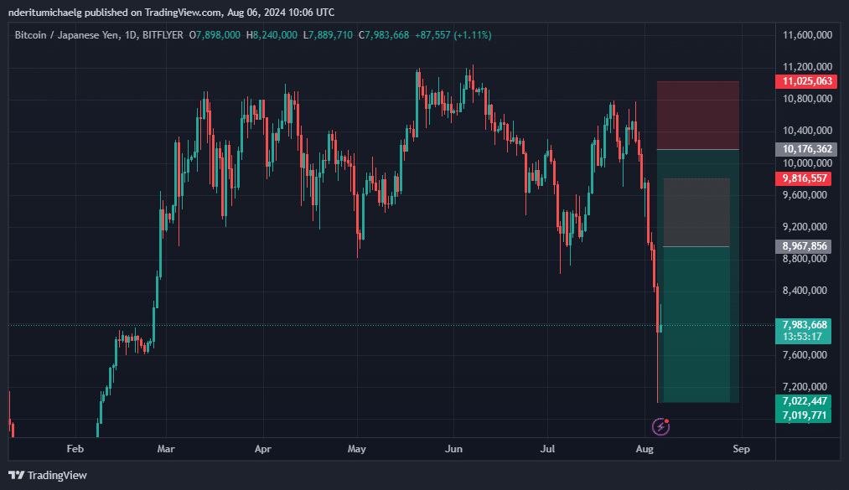Click the Bitcoin / Japanese Yen symbol title

(99, 35)
